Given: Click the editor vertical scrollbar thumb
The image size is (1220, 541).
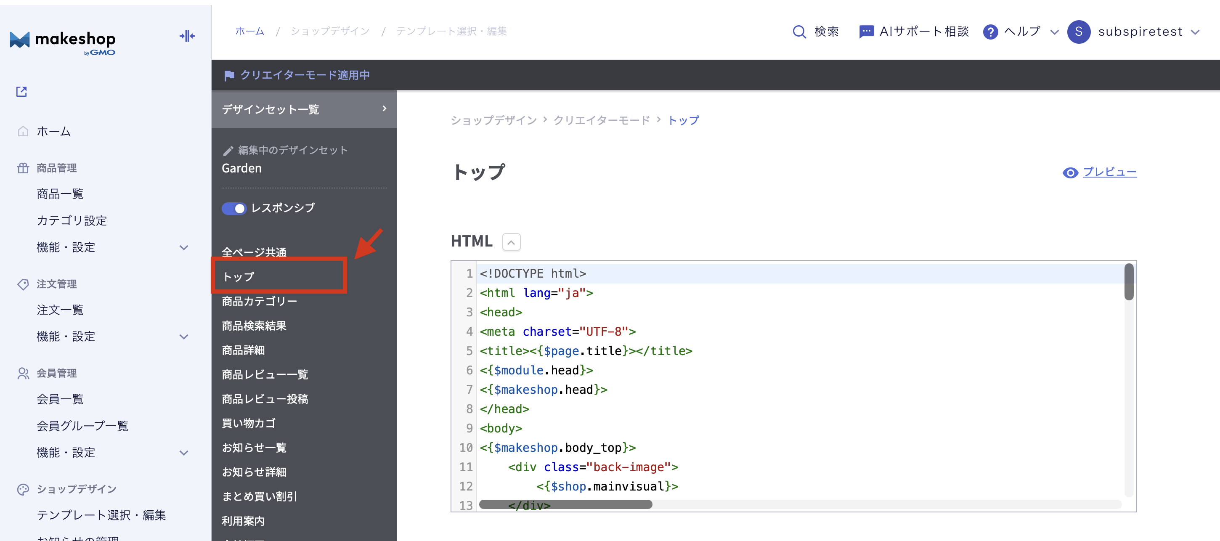Looking at the screenshot, I should 1129,282.
